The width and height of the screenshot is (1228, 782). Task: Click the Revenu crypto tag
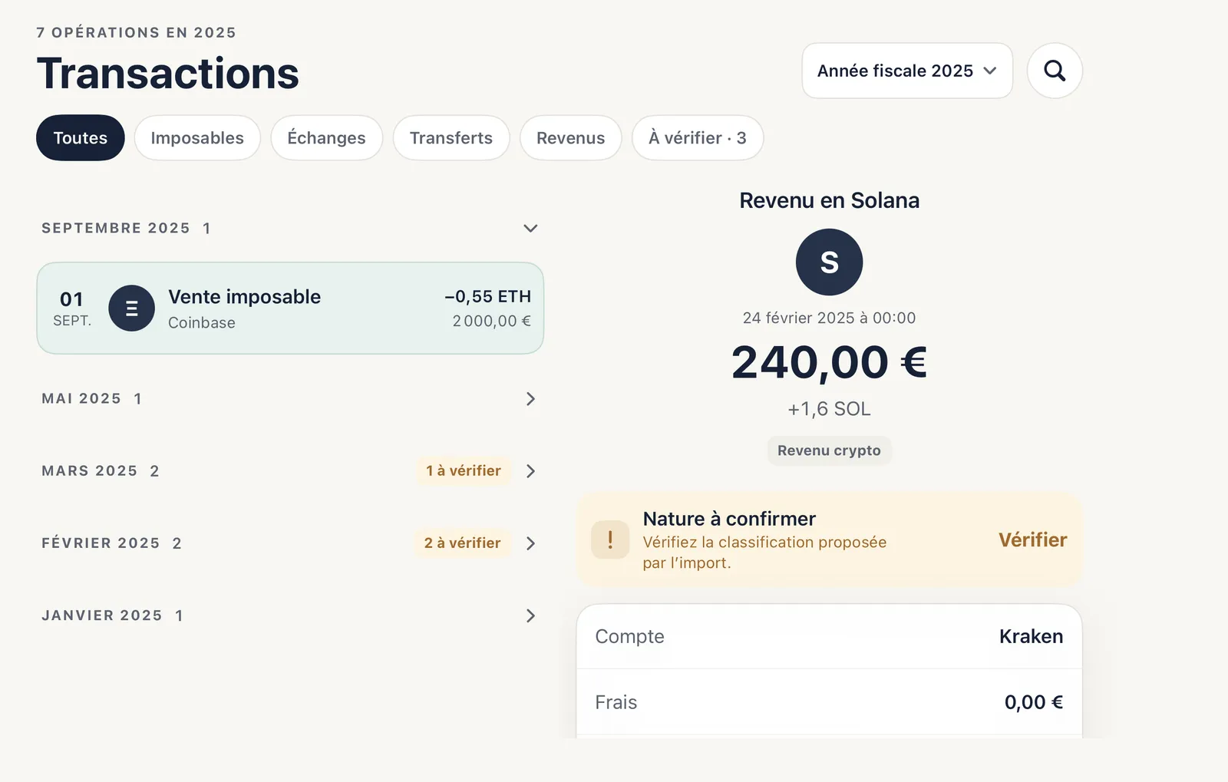click(829, 450)
